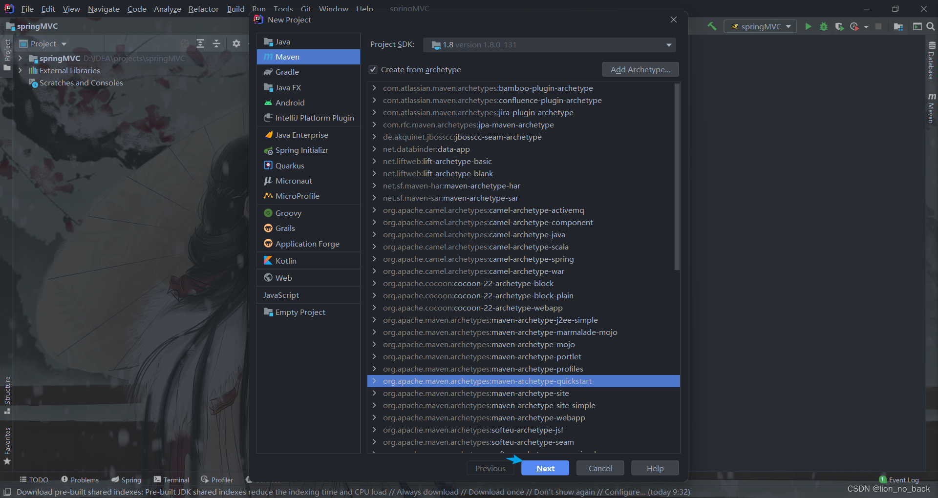The width and height of the screenshot is (938, 498).
Task: Open the Navigate menu
Action: [x=104, y=9]
